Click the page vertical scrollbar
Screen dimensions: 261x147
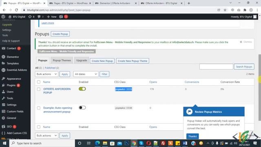coord(259,87)
